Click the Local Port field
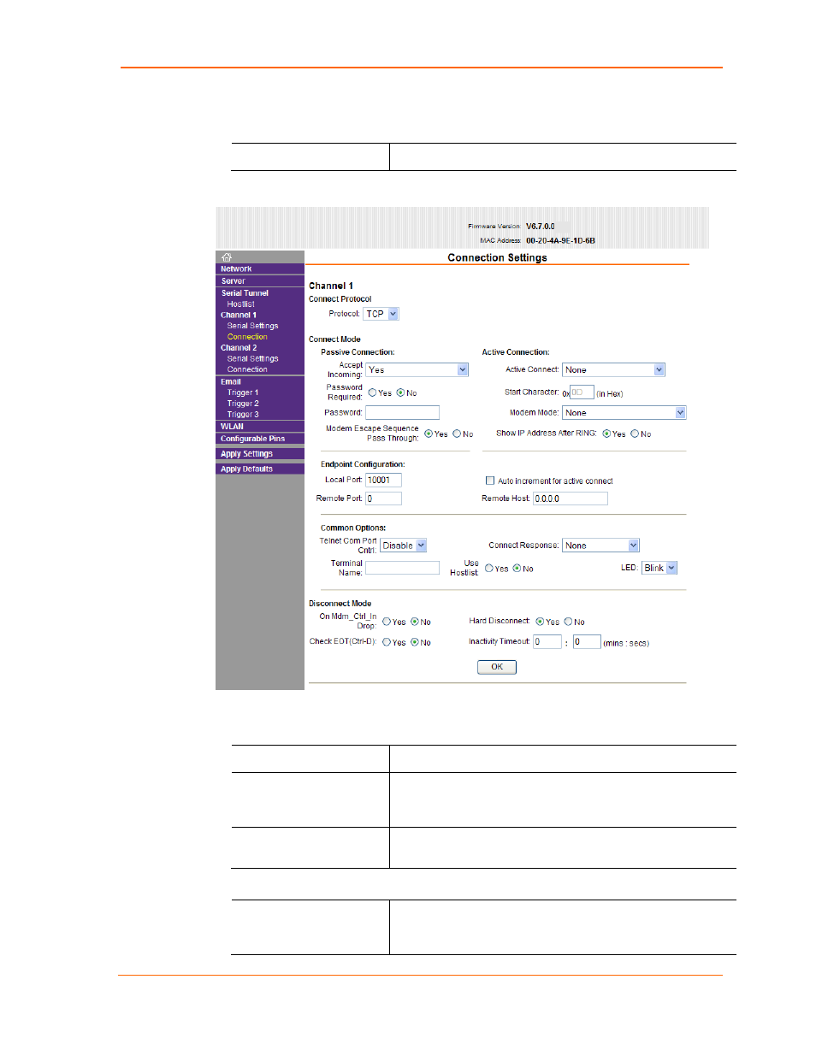 [x=383, y=481]
